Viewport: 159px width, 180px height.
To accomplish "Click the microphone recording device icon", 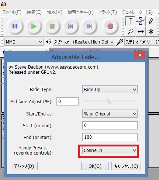I will (120, 42).
